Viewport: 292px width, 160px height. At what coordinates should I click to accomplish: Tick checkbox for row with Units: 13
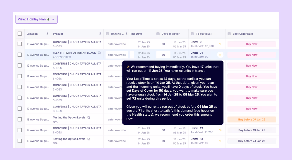(x=20, y=141)
